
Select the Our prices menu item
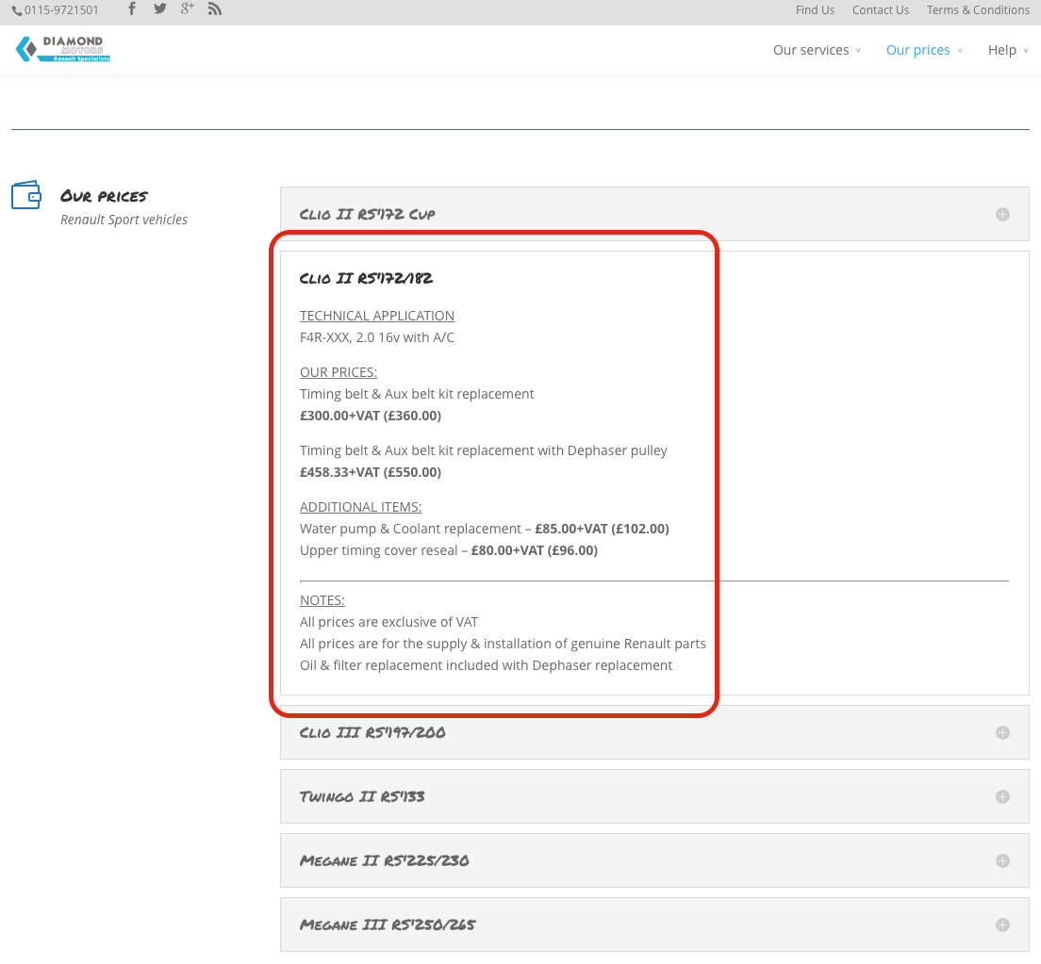pyautogui.click(x=918, y=50)
